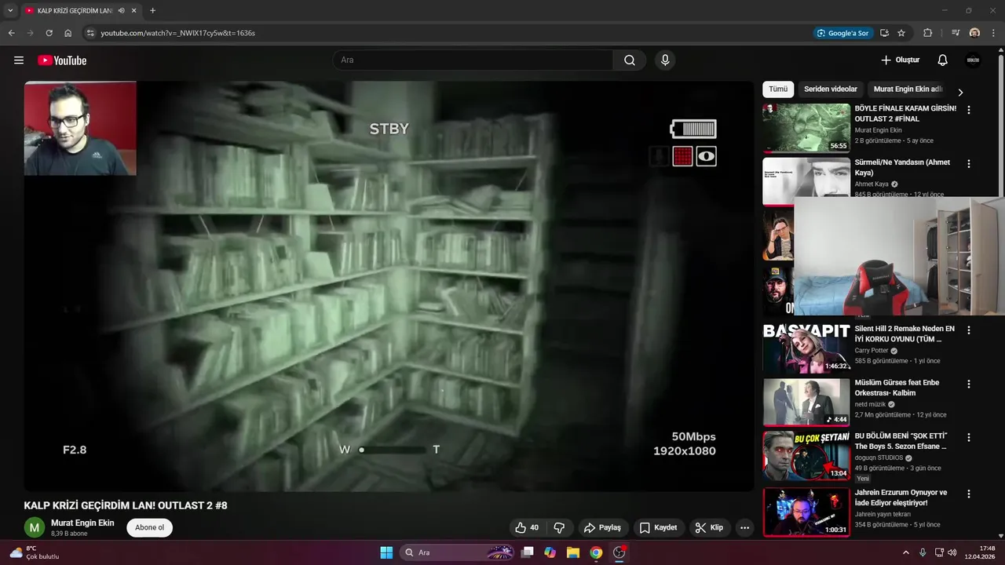
Task: Open the YouTube guide hamburger menu
Action: click(19, 60)
